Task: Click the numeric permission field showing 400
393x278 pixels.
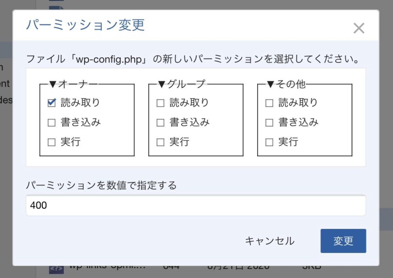Action: (196, 205)
